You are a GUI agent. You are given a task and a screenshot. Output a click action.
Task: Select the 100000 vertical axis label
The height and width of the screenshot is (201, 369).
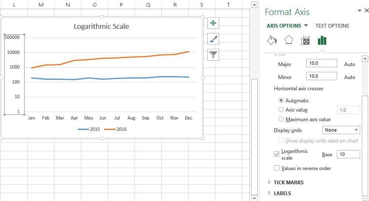coord(12,37)
